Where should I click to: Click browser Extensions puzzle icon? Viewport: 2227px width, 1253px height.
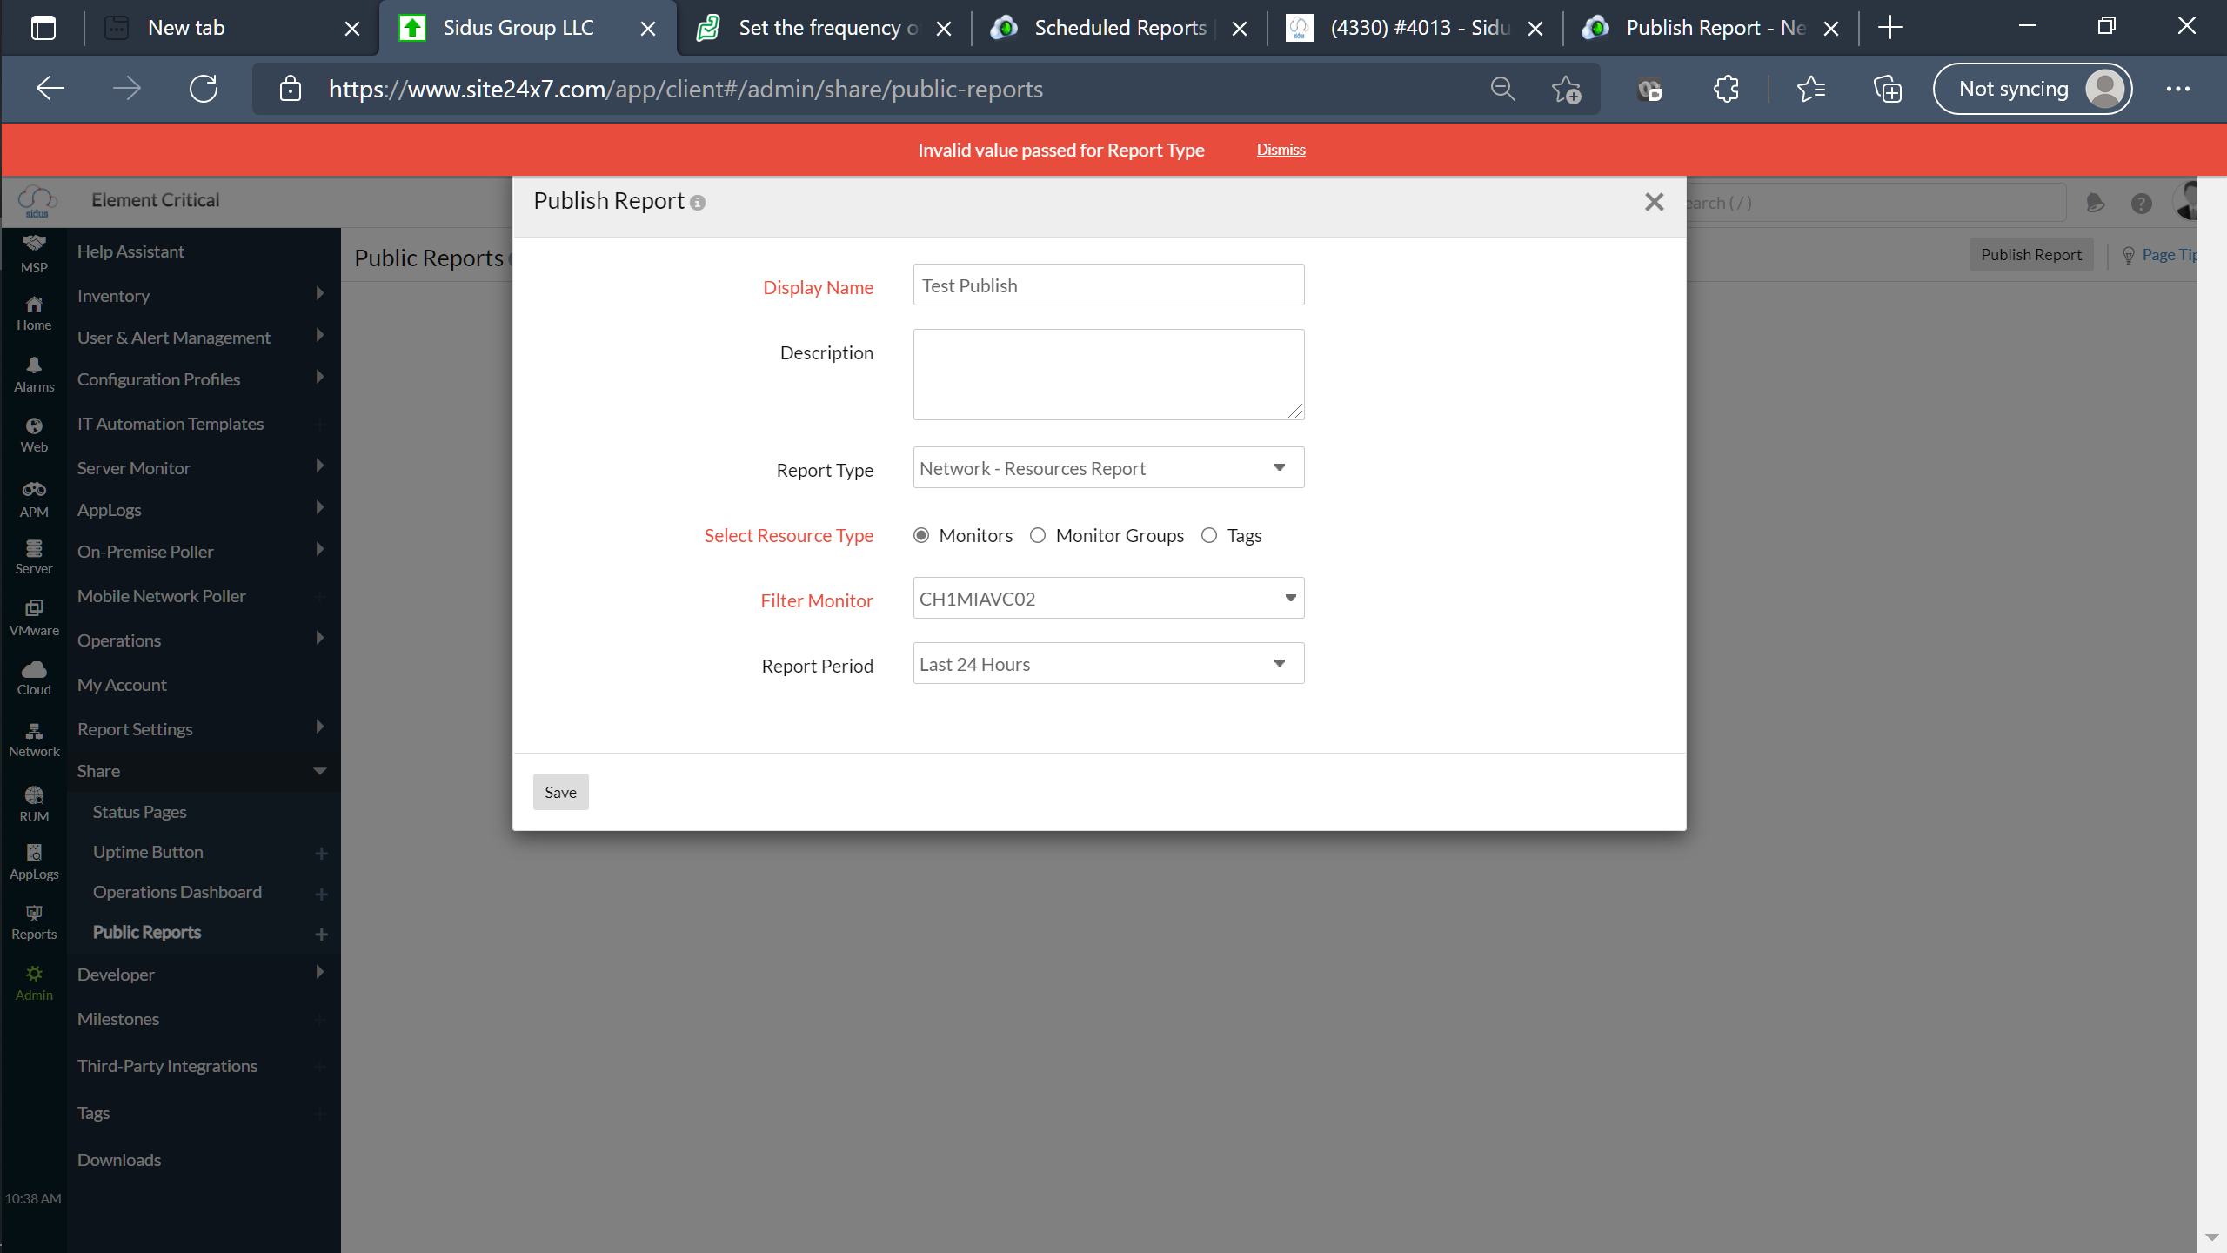tap(1726, 89)
